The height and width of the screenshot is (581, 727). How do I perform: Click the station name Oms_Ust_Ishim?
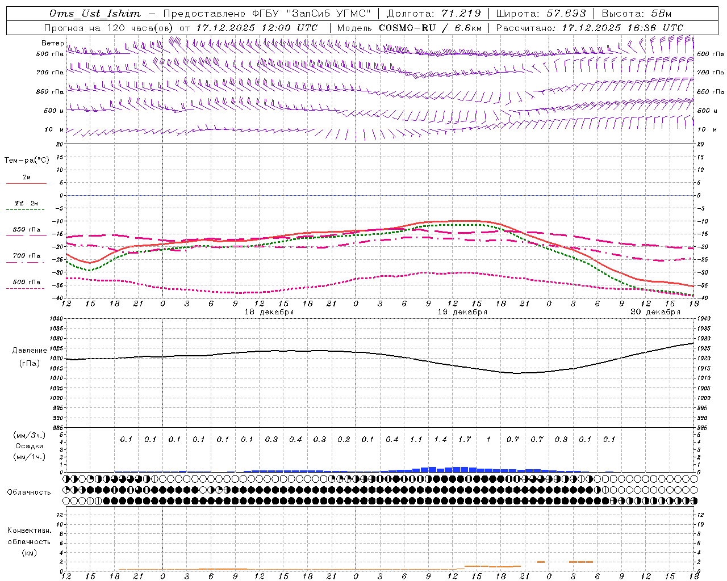[x=95, y=14]
